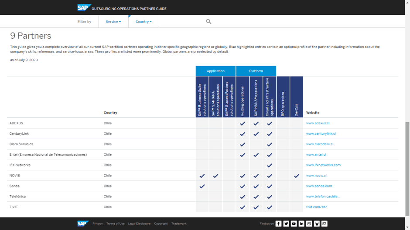Open SAP's YouTube channel icon
The height and width of the screenshot is (230, 410).
coord(294,223)
